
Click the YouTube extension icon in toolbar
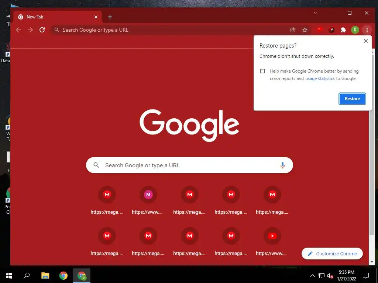[320, 30]
